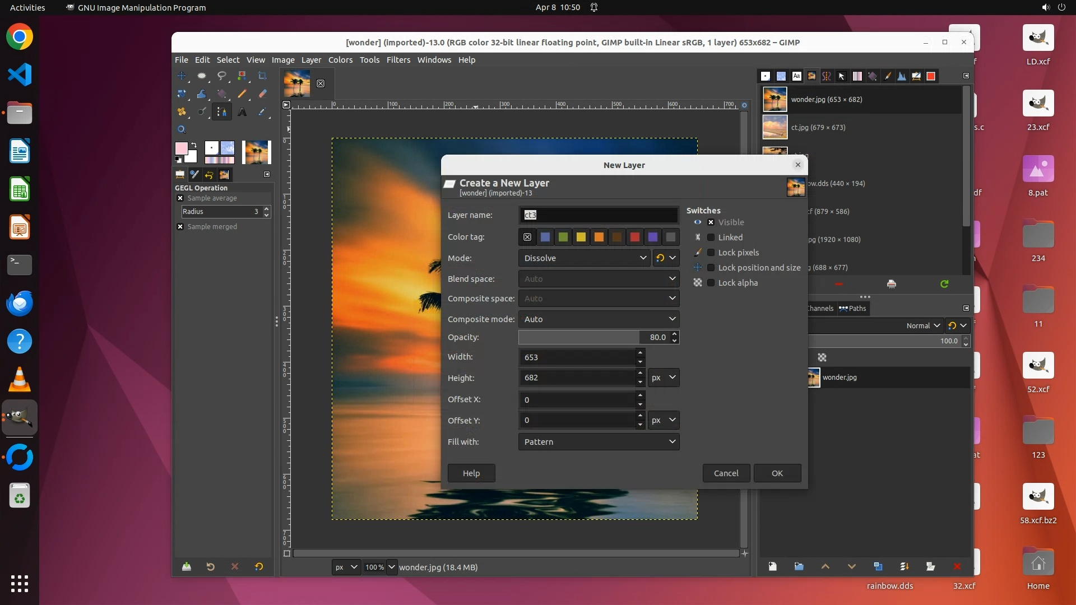Choose the red color tag swatch

click(x=634, y=238)
